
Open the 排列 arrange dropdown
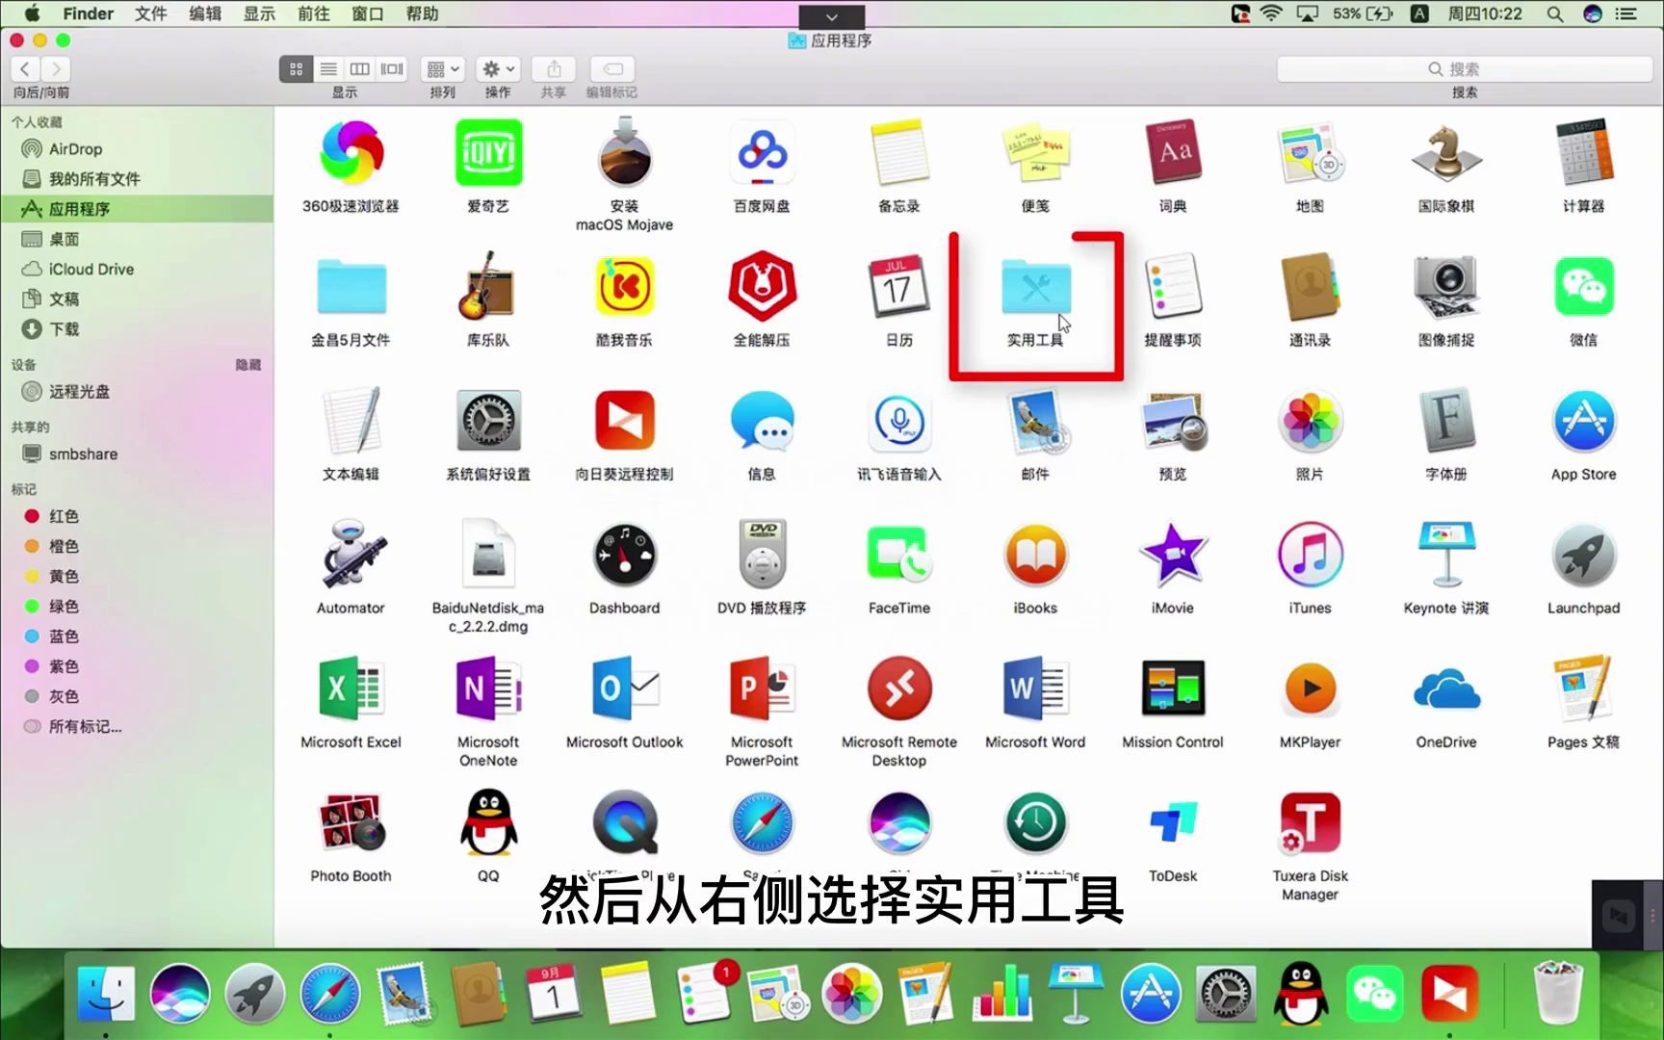[x=442, y=68]
